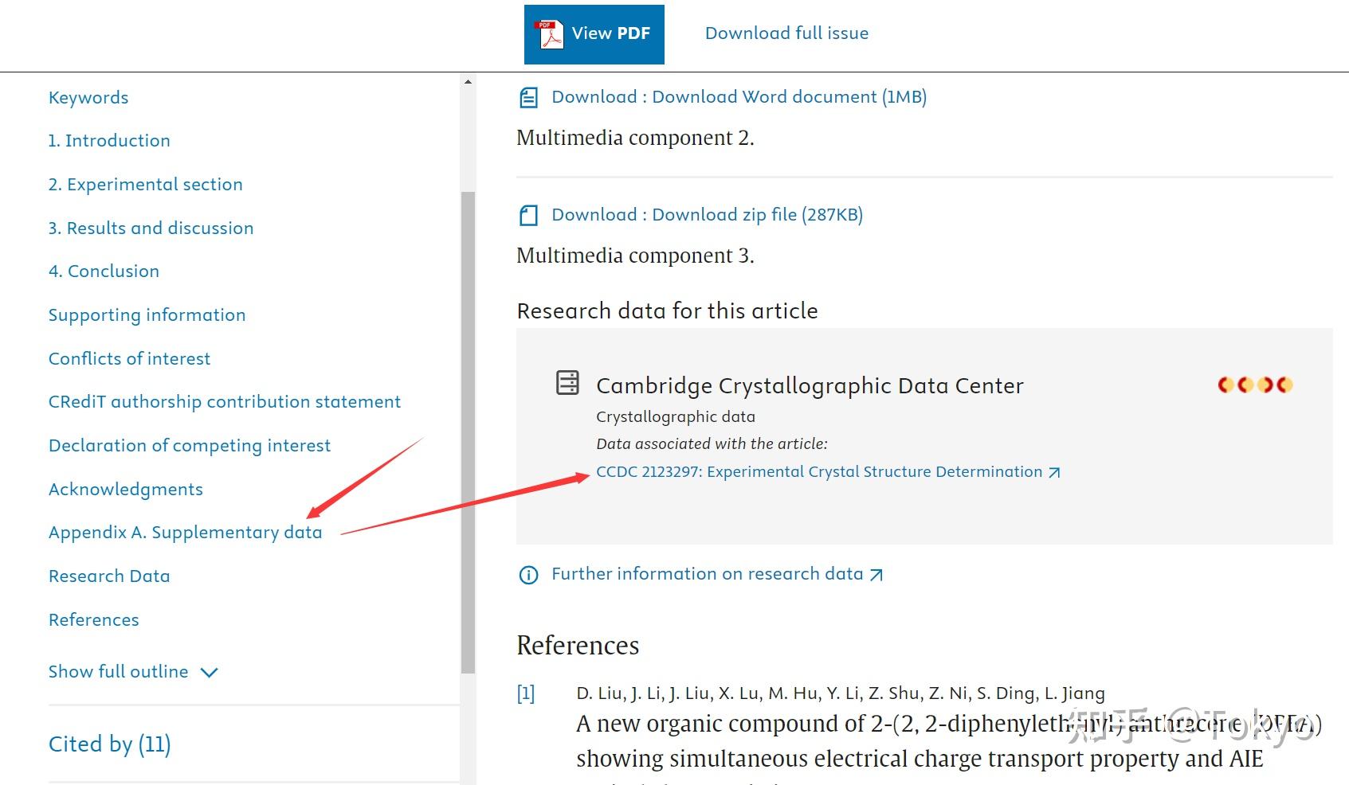Go to Research Data section
1349x785 pixels.
109,576
